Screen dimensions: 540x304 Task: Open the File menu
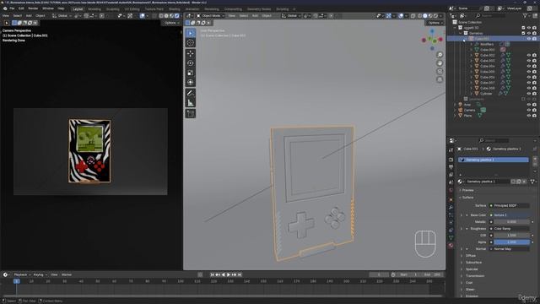click(x=12, y=8)
